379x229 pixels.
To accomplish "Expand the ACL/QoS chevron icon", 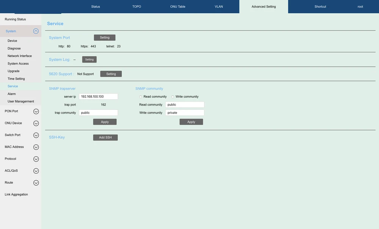I will coord(36,171).
